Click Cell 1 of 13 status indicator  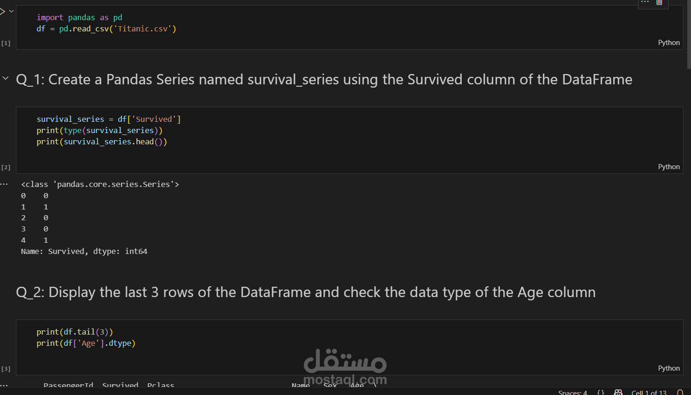(649, 392)
